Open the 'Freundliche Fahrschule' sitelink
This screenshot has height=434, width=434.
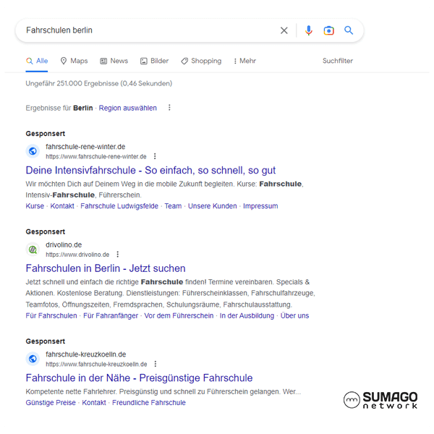pos(149,402)
